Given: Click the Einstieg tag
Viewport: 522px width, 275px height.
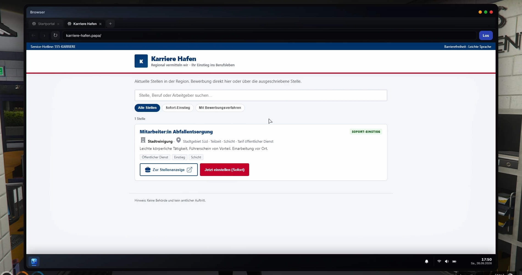Looking at the screenshot, I should pos(179,157).
